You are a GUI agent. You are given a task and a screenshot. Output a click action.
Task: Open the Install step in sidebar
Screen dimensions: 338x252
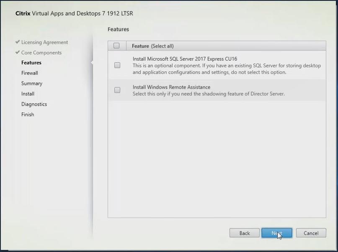(x=28, y=94)
